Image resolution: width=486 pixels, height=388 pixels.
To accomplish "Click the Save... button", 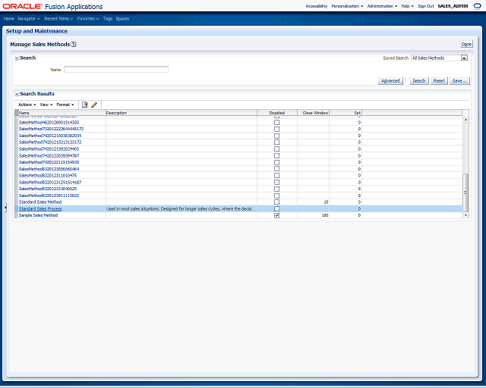I will tap(459, 81).
